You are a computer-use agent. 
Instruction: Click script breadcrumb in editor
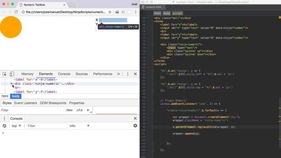point(177,14)
